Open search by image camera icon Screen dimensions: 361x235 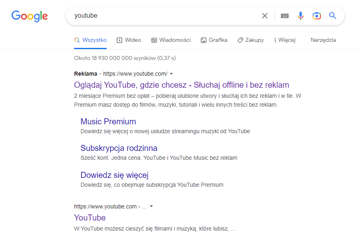(317, 16)
